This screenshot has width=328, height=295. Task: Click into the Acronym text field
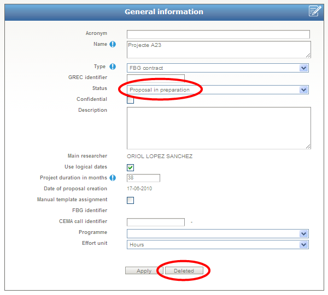tap(218, 34)
